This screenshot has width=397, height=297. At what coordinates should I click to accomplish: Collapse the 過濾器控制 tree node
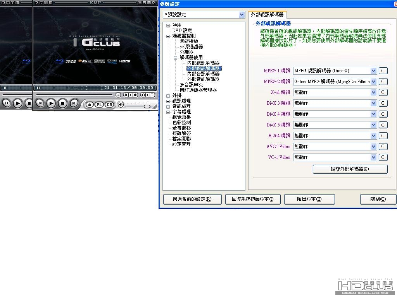(x=168, y=36)
